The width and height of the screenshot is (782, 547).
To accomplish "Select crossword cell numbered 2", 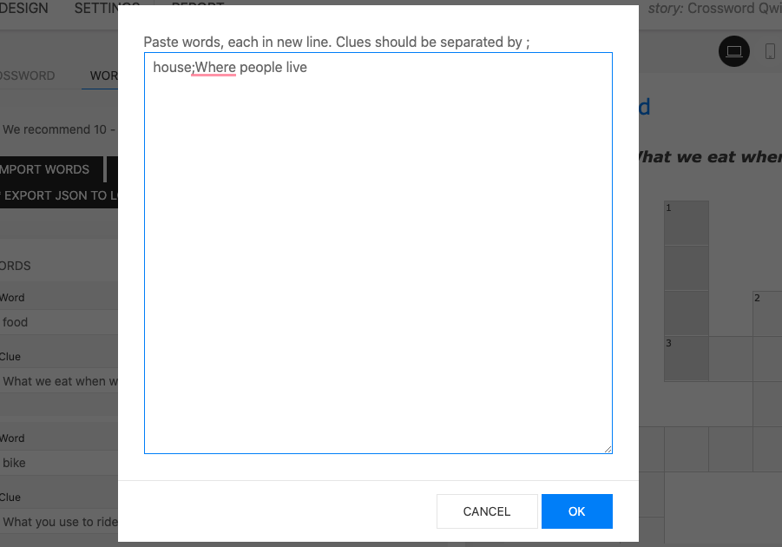I will [767, 313].
